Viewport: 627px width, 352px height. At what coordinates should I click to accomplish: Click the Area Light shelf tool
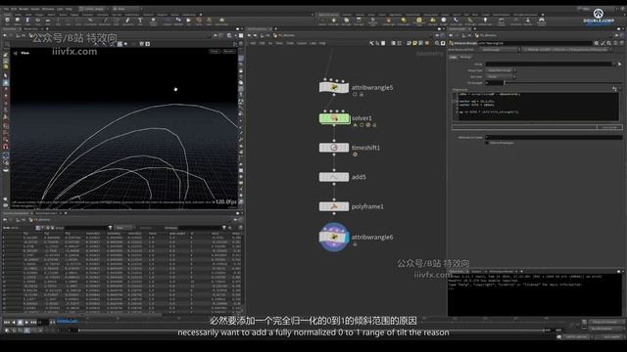click(359, 21)
